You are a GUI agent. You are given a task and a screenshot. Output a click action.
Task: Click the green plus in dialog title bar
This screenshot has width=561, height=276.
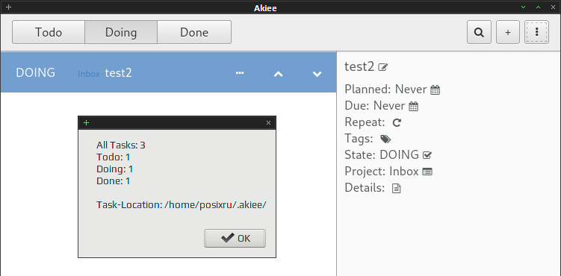(86, 123)
